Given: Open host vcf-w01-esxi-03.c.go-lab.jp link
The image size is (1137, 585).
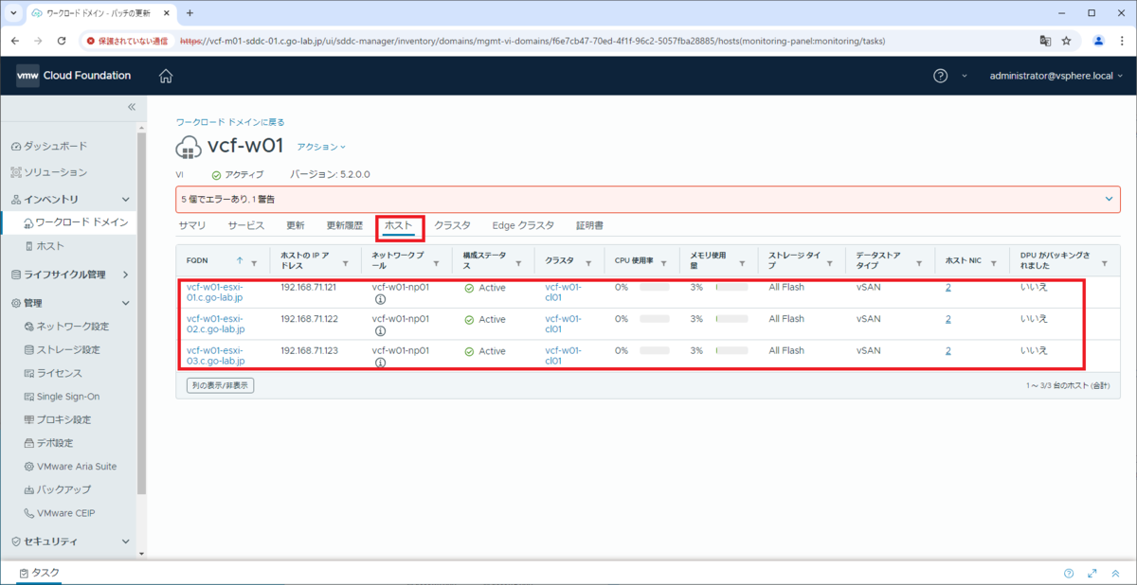Looking at the screenshot, I should click(216, 356).
